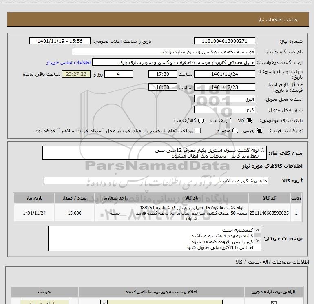Click the الزامی بودن ارائه مجوز column header
The height and width of the screenshot is (304, 314).
[274, 292]
